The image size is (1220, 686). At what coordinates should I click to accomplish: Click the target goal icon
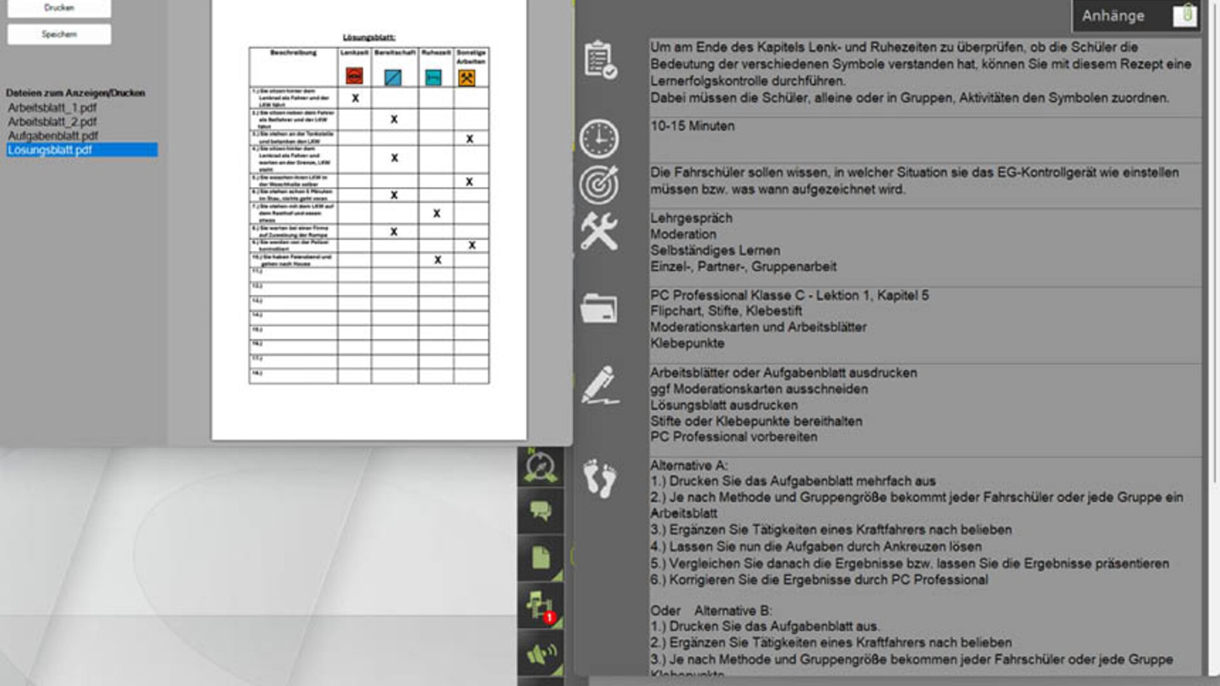pyautogui.click(x=599, y=184)
